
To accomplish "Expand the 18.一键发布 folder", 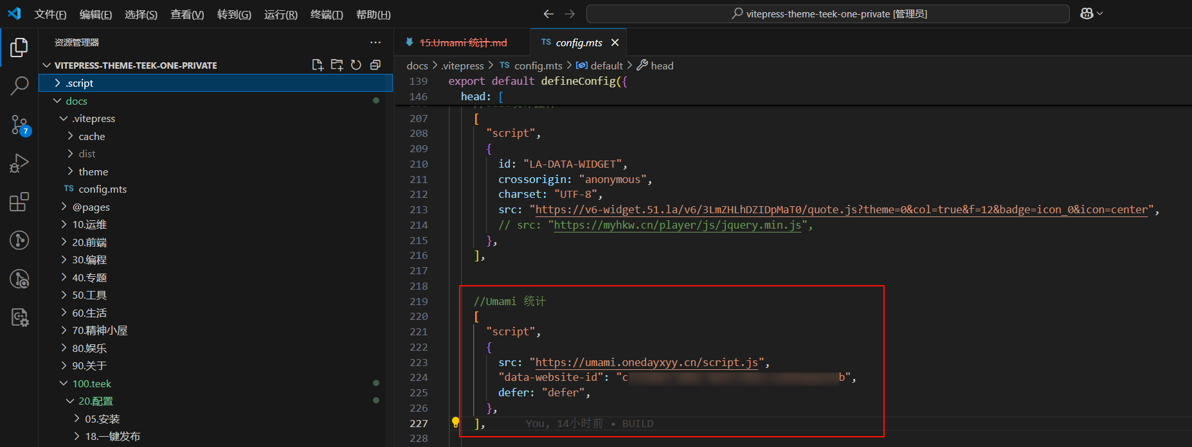I will point(215,436).
